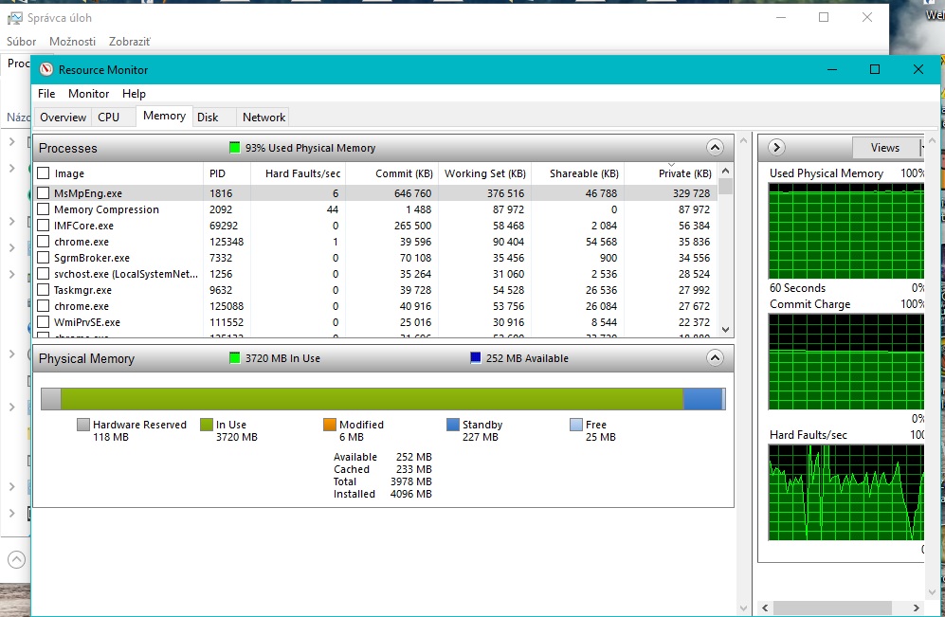The image size is (945, 617).
Task: Switch to the Disk tab
Action: point(208,117)
